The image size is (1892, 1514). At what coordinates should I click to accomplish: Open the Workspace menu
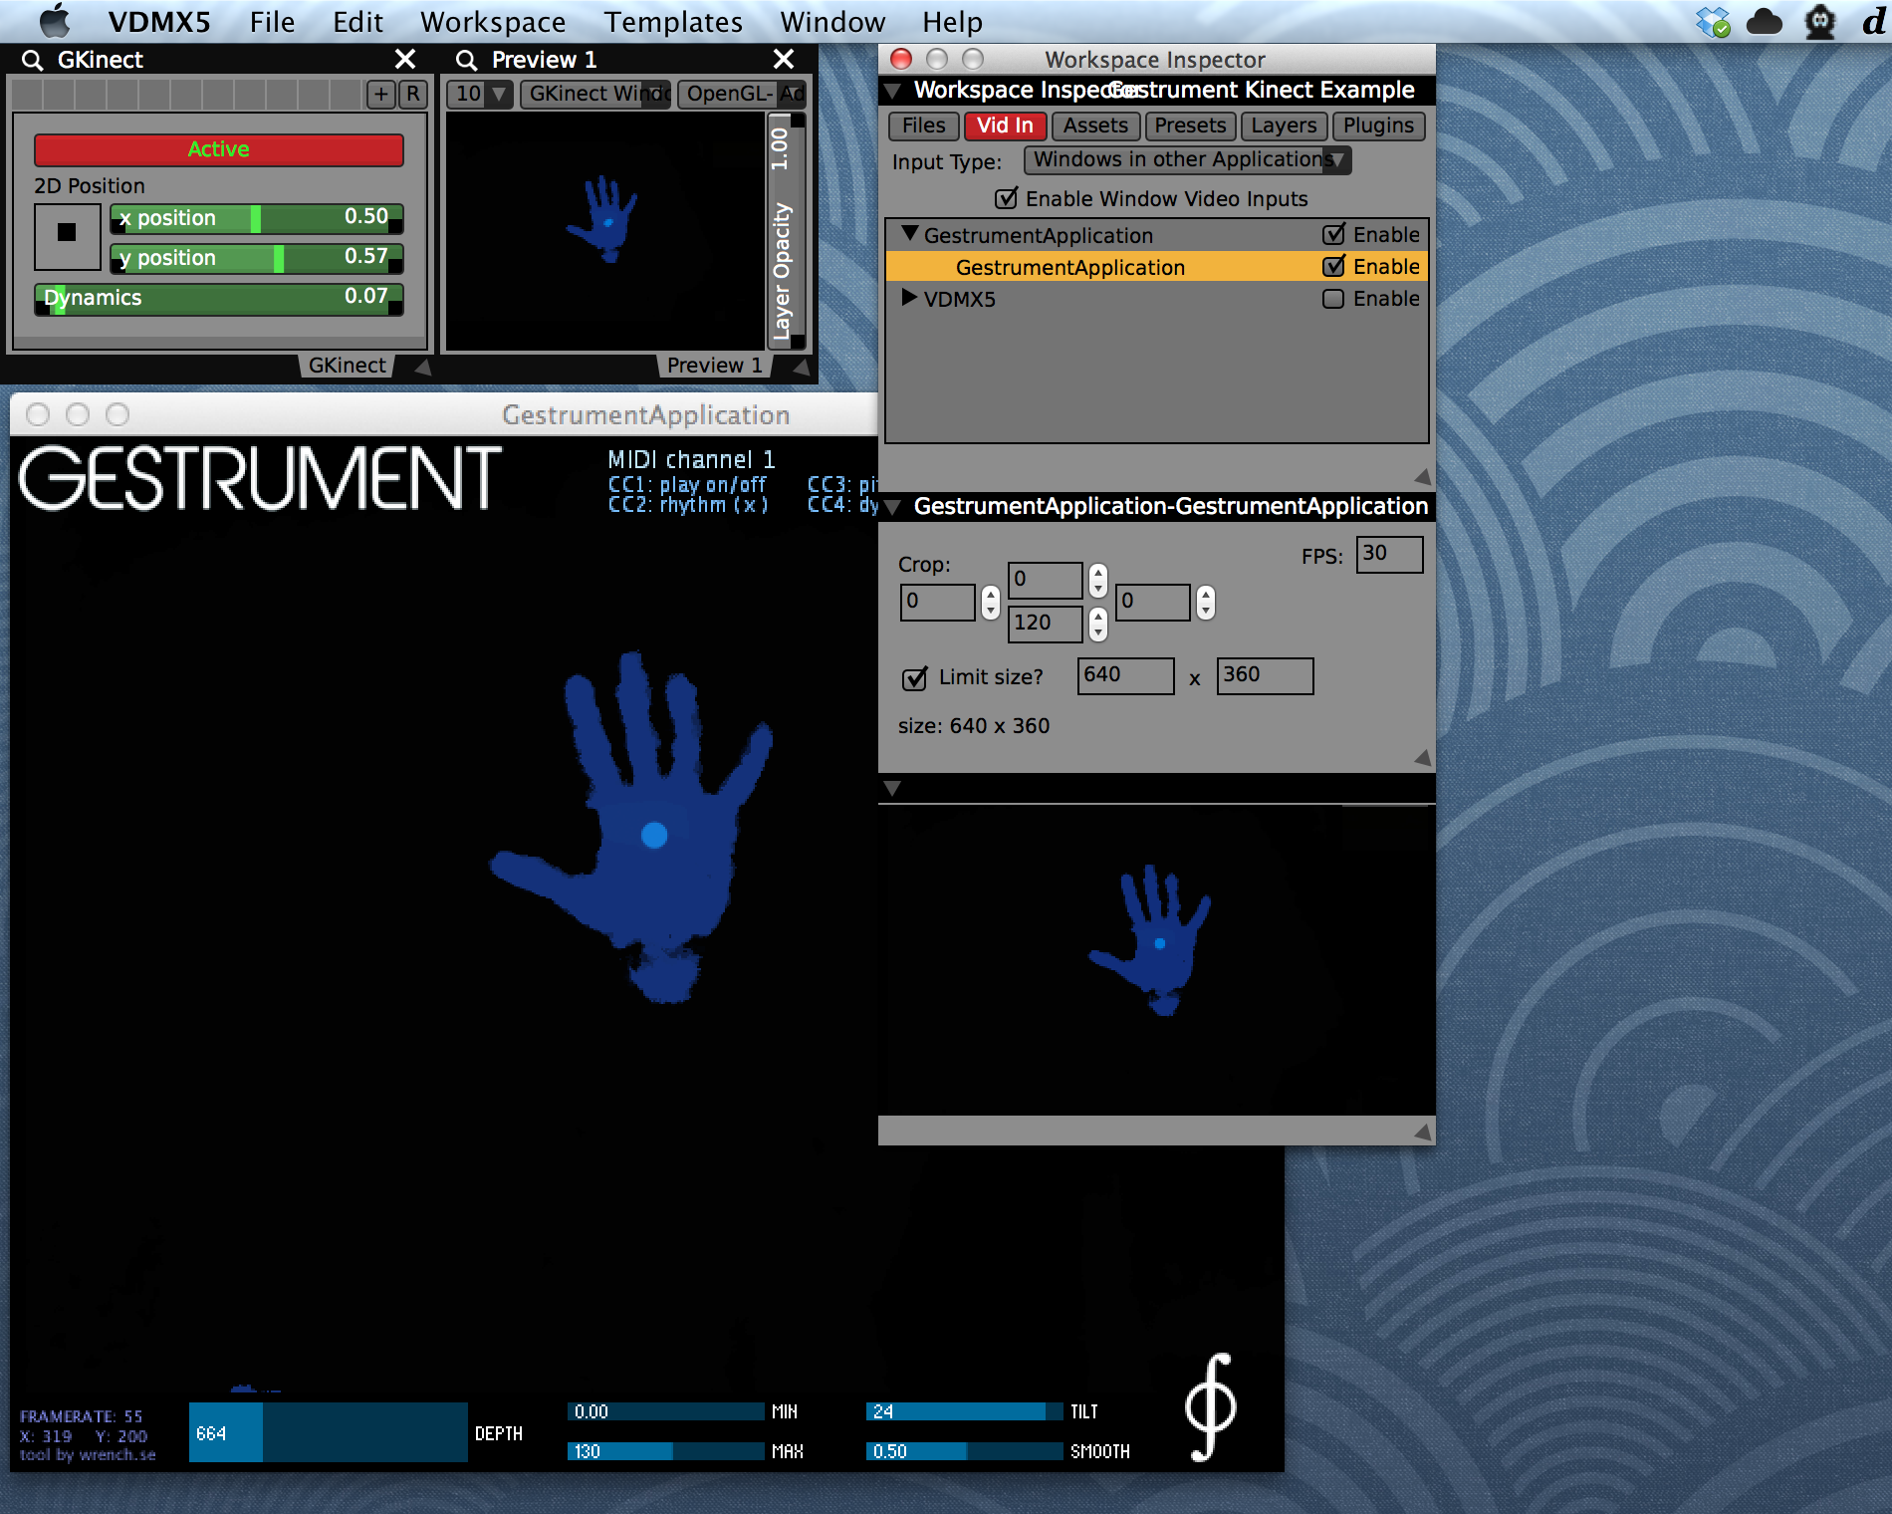pyautogui.click(x=493, y=22)
